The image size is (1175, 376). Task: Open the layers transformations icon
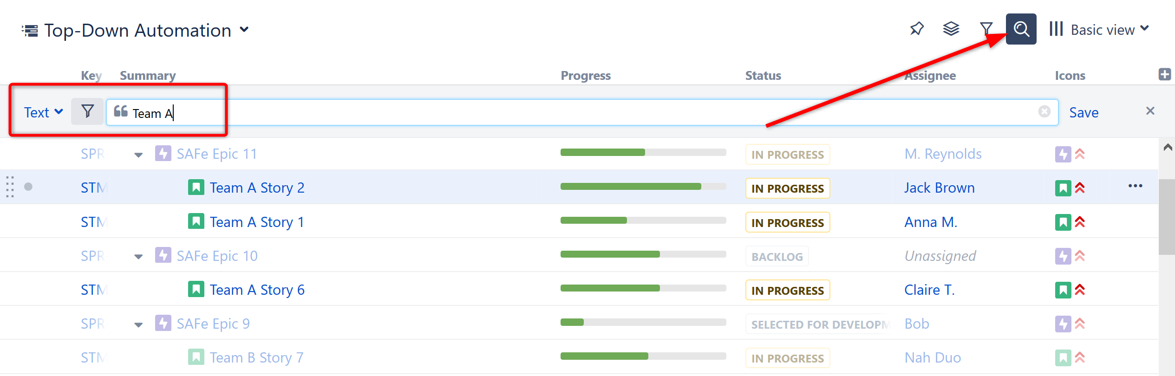click(951, 29)
